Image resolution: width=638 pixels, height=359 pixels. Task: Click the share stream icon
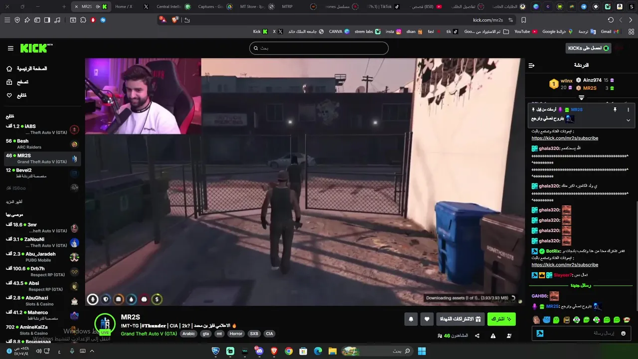point(477,336)
